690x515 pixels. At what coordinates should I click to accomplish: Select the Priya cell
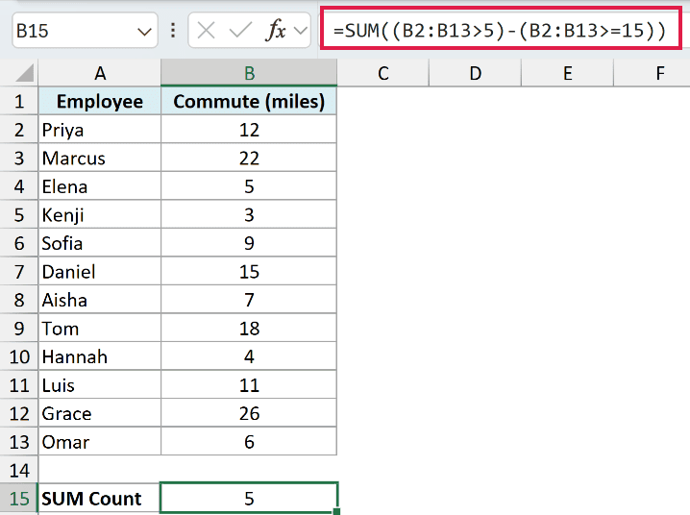pos(100,130)
